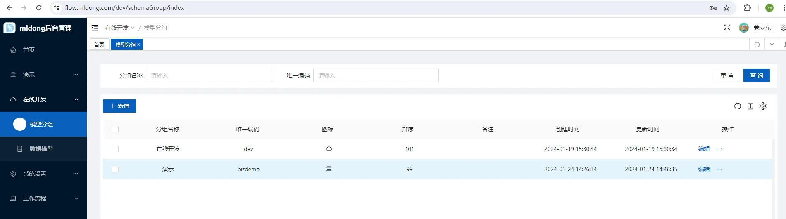Open more actions for 在线开发 row
Image resolution: width=786 pixels, height=219 pixels.
point(719,149)
